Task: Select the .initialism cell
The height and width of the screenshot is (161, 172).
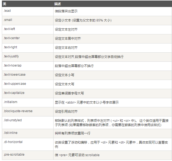Action: tap(28, 103)
